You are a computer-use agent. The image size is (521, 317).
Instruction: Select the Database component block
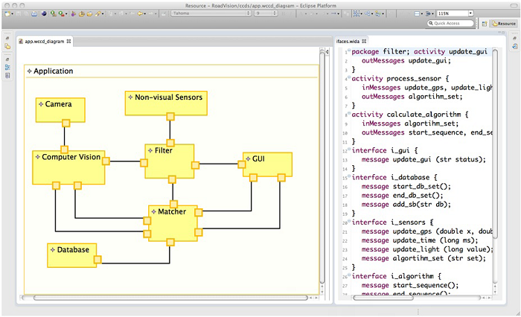(73, 254)
